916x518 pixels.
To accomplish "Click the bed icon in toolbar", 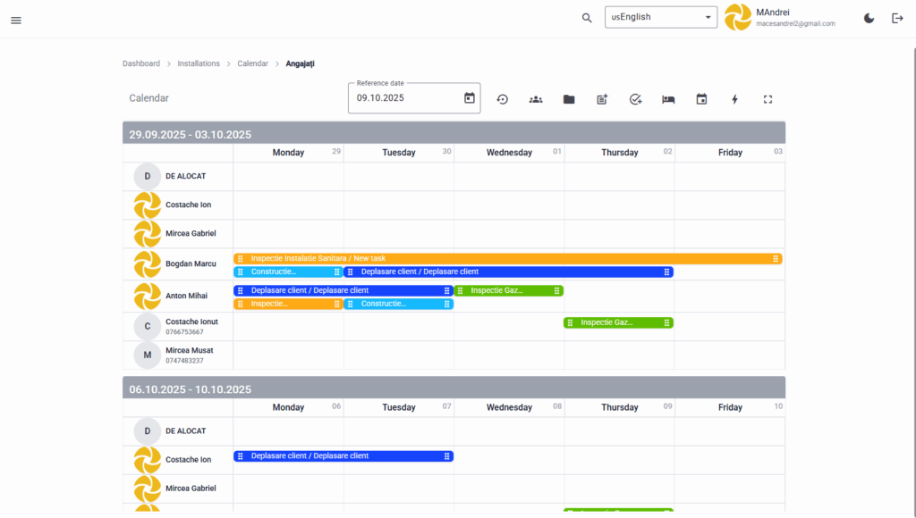I will (668, 99).
